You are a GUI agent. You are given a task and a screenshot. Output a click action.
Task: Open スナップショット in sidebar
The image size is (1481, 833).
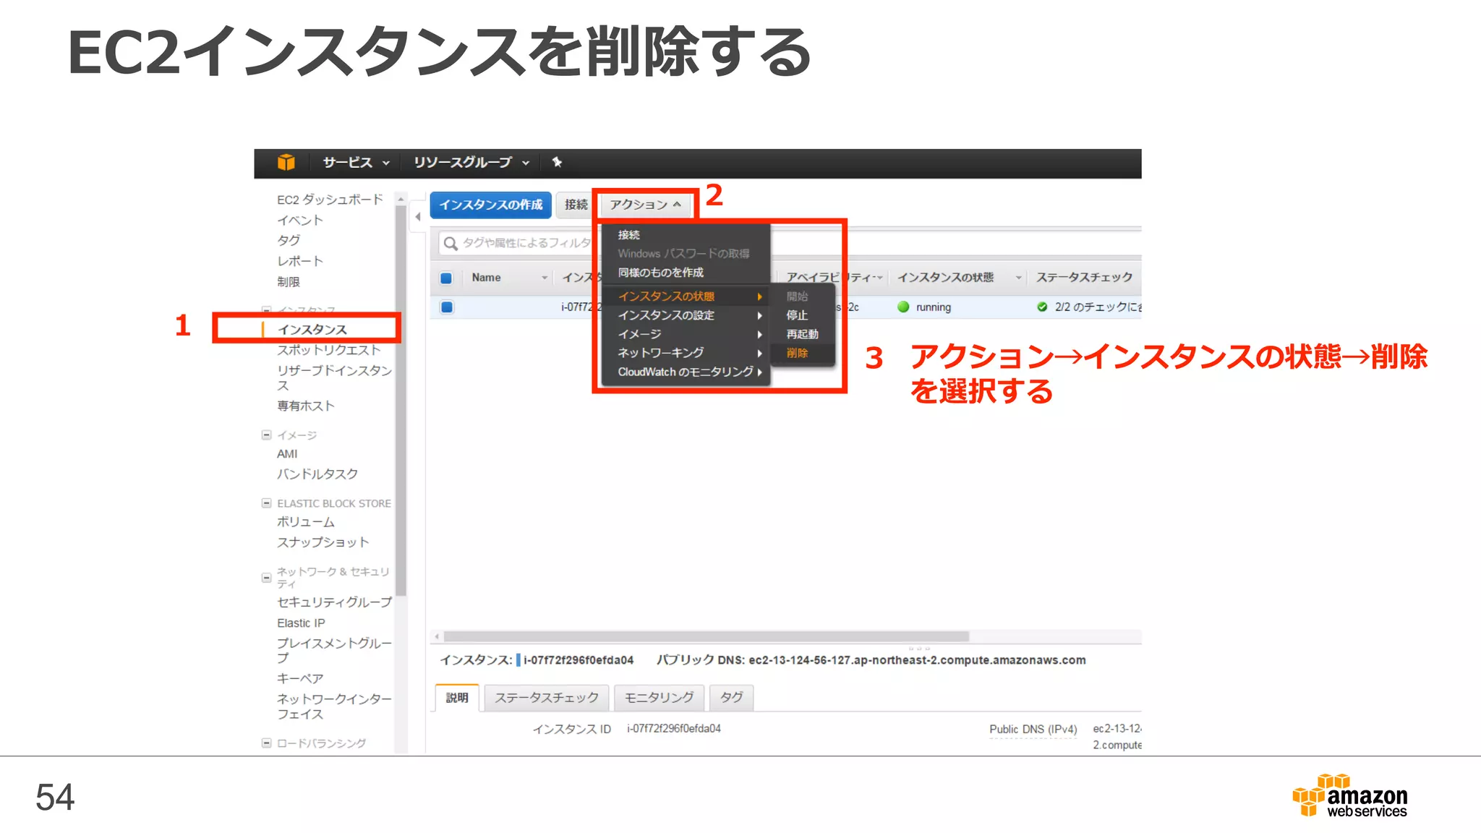(323, 542)
